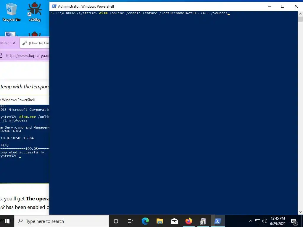Open the Recycle Bin desktop icon

click(11, 12)
